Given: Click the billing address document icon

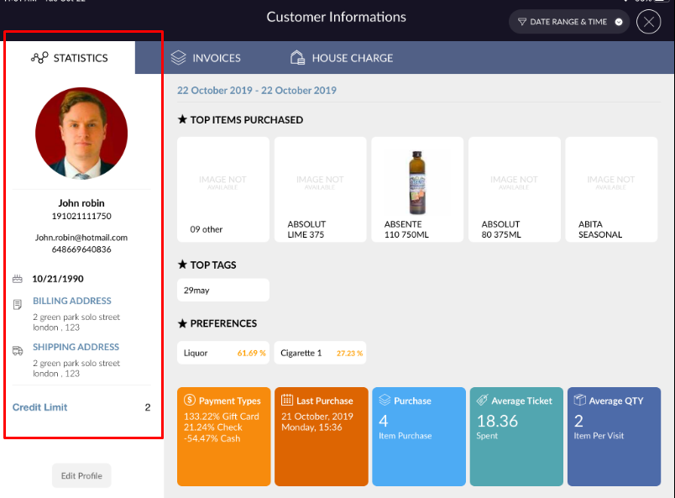Looking at the screenshot, I should [18, 304].
